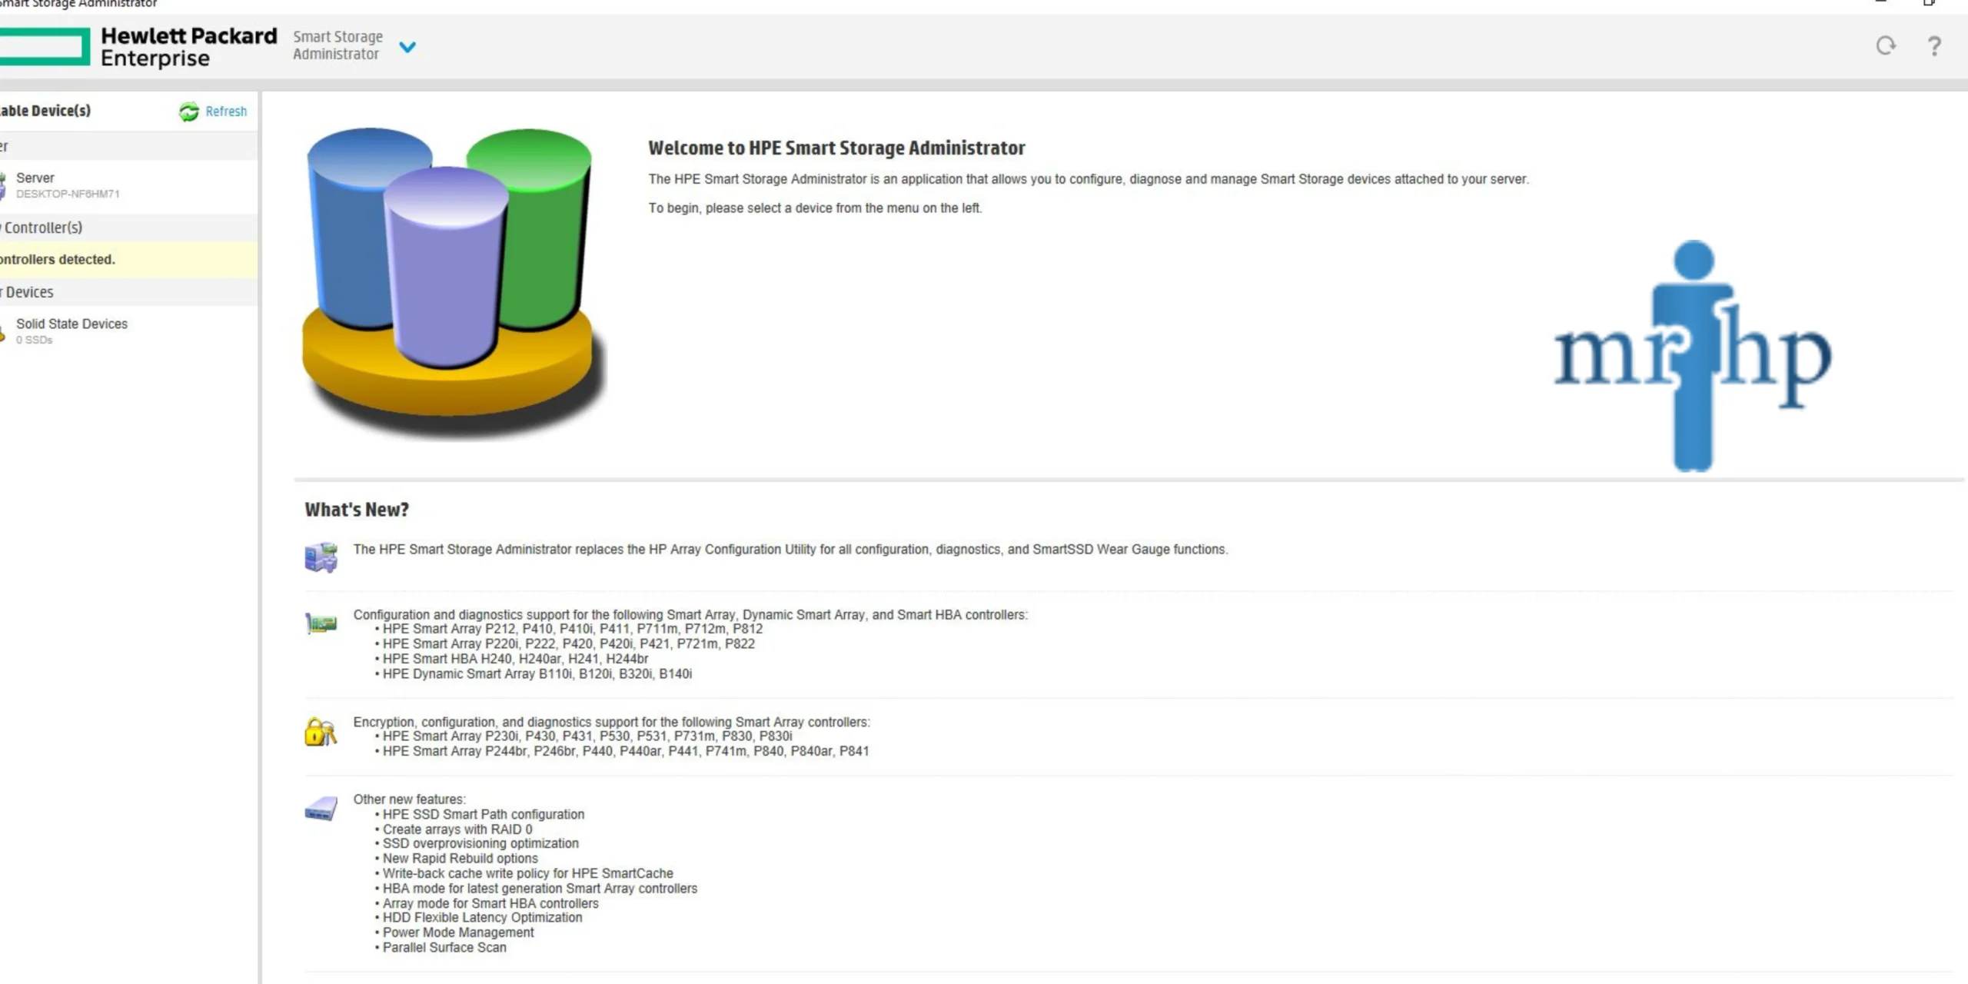1968x984 pixels.
Task: Click the Controller(s) section header
Action: 129,228
